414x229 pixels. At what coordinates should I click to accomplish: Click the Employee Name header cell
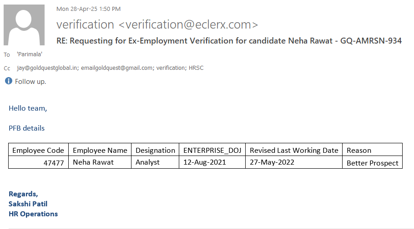click(x=100, y=150)
